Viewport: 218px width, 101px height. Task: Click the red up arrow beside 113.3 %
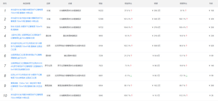(x=187, y=96)
